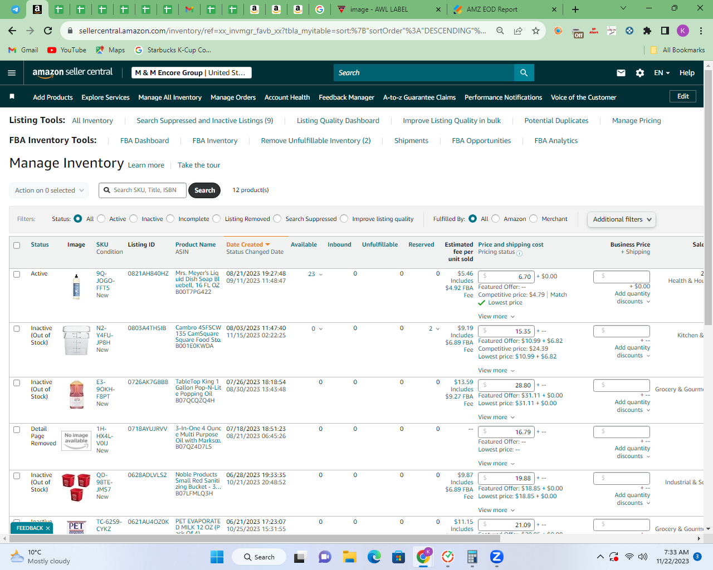Open Add Products in the navigation bar
This screenshot has width=713, height=570.
pos(53,97)
